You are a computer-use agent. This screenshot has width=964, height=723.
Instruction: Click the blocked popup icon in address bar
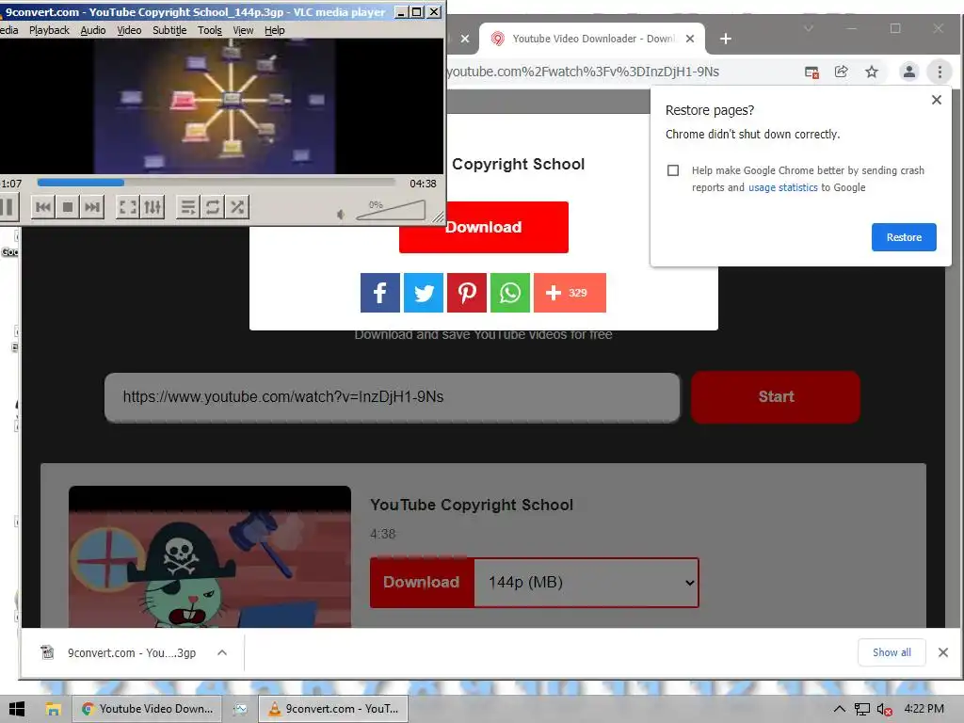coord(811,72)
